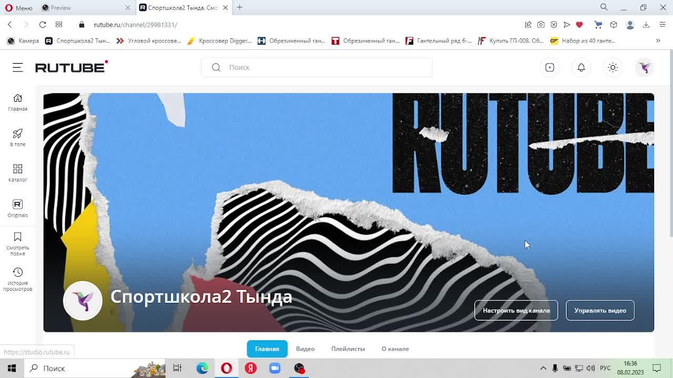
Task: Open the extensions cube icon
Action: coord(614,25)
